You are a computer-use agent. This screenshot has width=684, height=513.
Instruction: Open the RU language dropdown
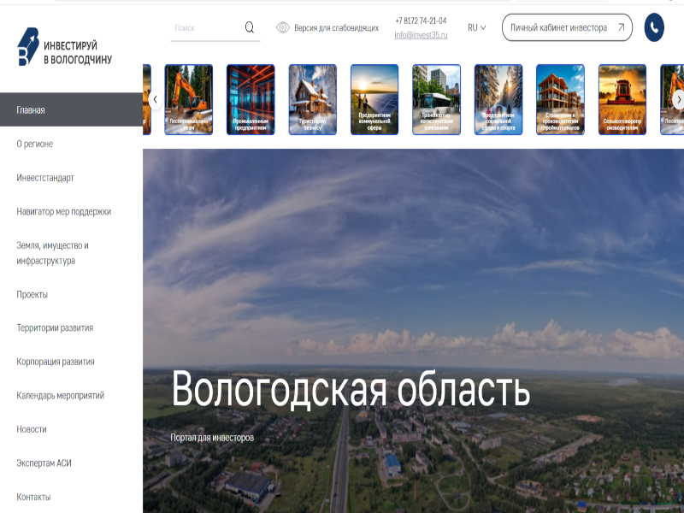[476, 28]
